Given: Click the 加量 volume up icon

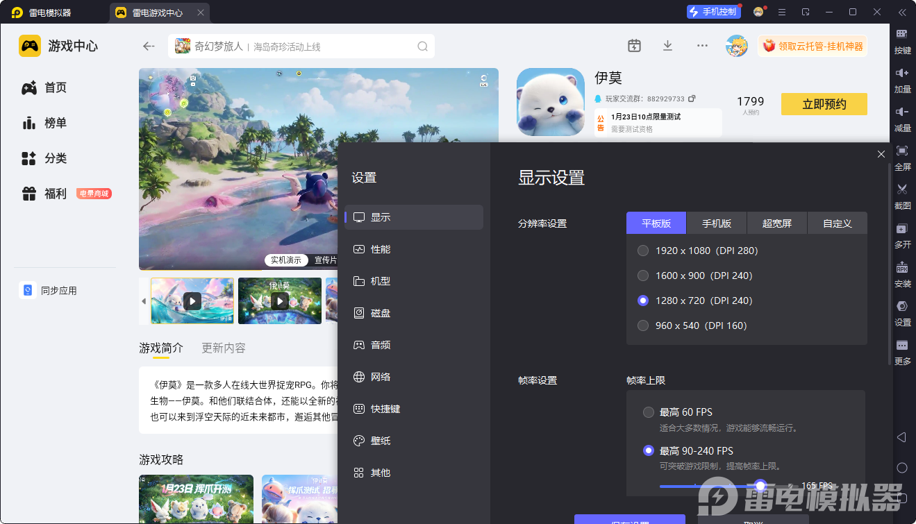Looking at the screenshot, I should pyautogui.click(x=902, y=73).
